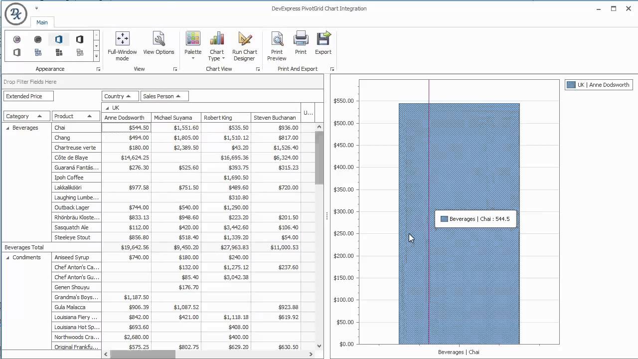Click the Export button
This screenshot has width=638, height=359.
pos(323,43)
